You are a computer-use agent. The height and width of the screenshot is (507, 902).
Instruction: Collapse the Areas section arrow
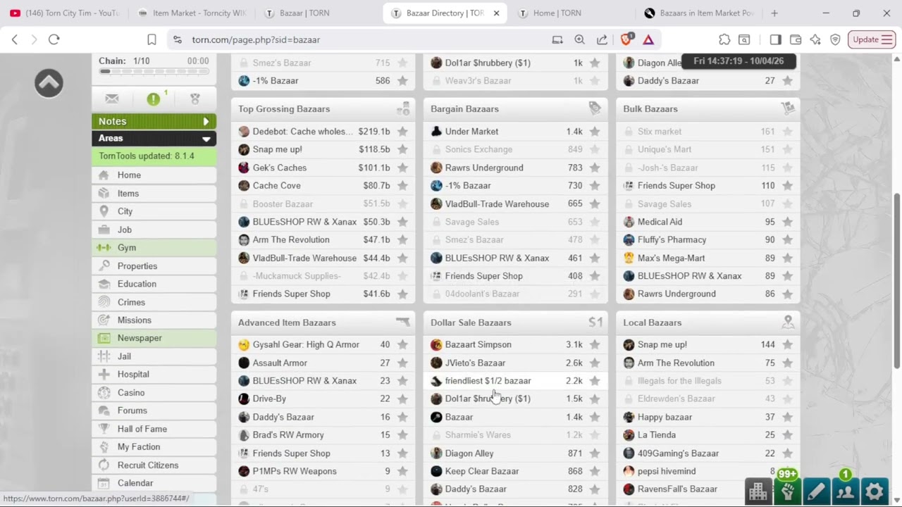click(x=206, y=139)
